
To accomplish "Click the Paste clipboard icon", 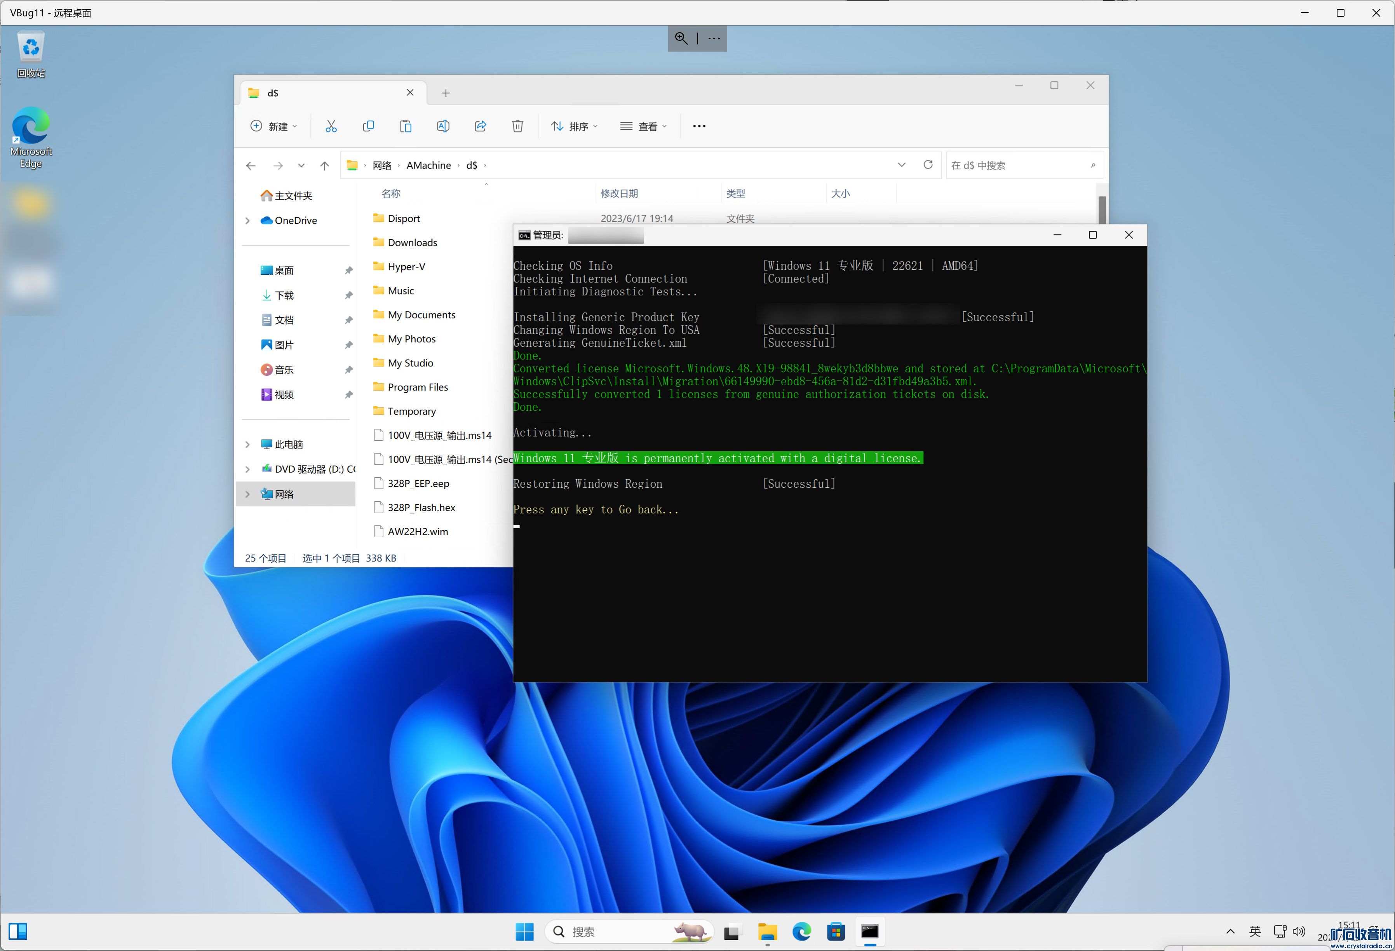I will click(406, 126).
